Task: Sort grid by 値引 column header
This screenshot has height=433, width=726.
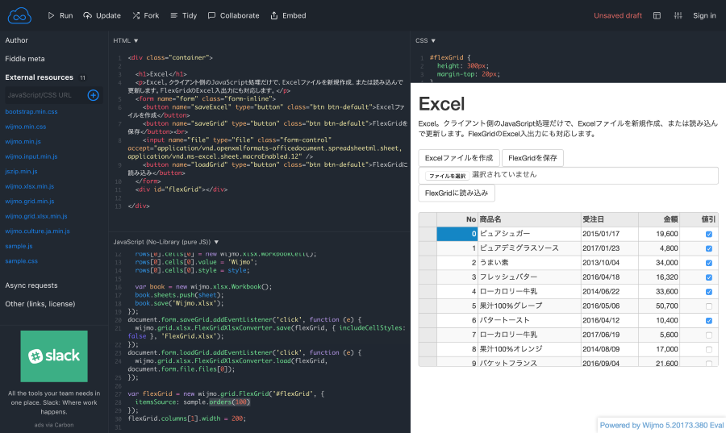Action: (x=699, y=219)
